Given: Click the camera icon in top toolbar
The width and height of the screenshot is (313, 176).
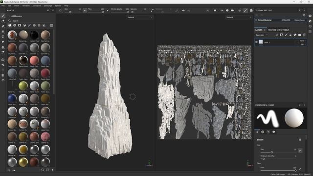Looking at the screenshot, I should pos(233,10).
